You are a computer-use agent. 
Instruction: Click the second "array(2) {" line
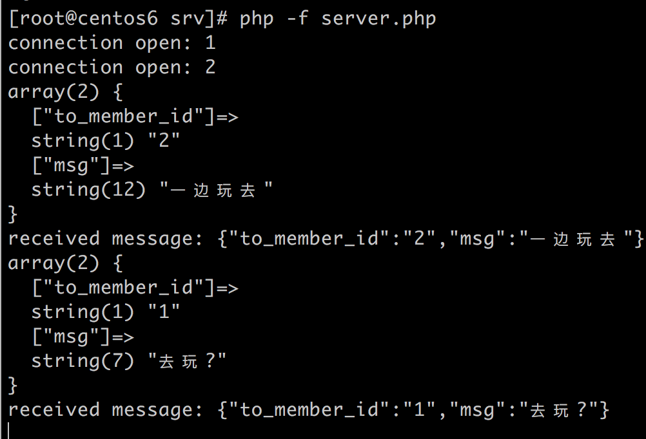coord(65,263)
